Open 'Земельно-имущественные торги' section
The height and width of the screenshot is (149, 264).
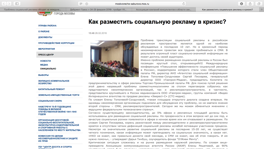coord(59,95)
